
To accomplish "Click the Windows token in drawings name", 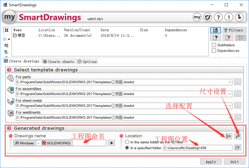I will (x=25, y=143).
